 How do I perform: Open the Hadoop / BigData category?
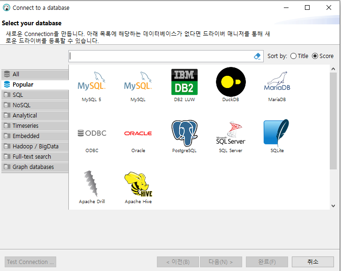[x=35, y=146]
